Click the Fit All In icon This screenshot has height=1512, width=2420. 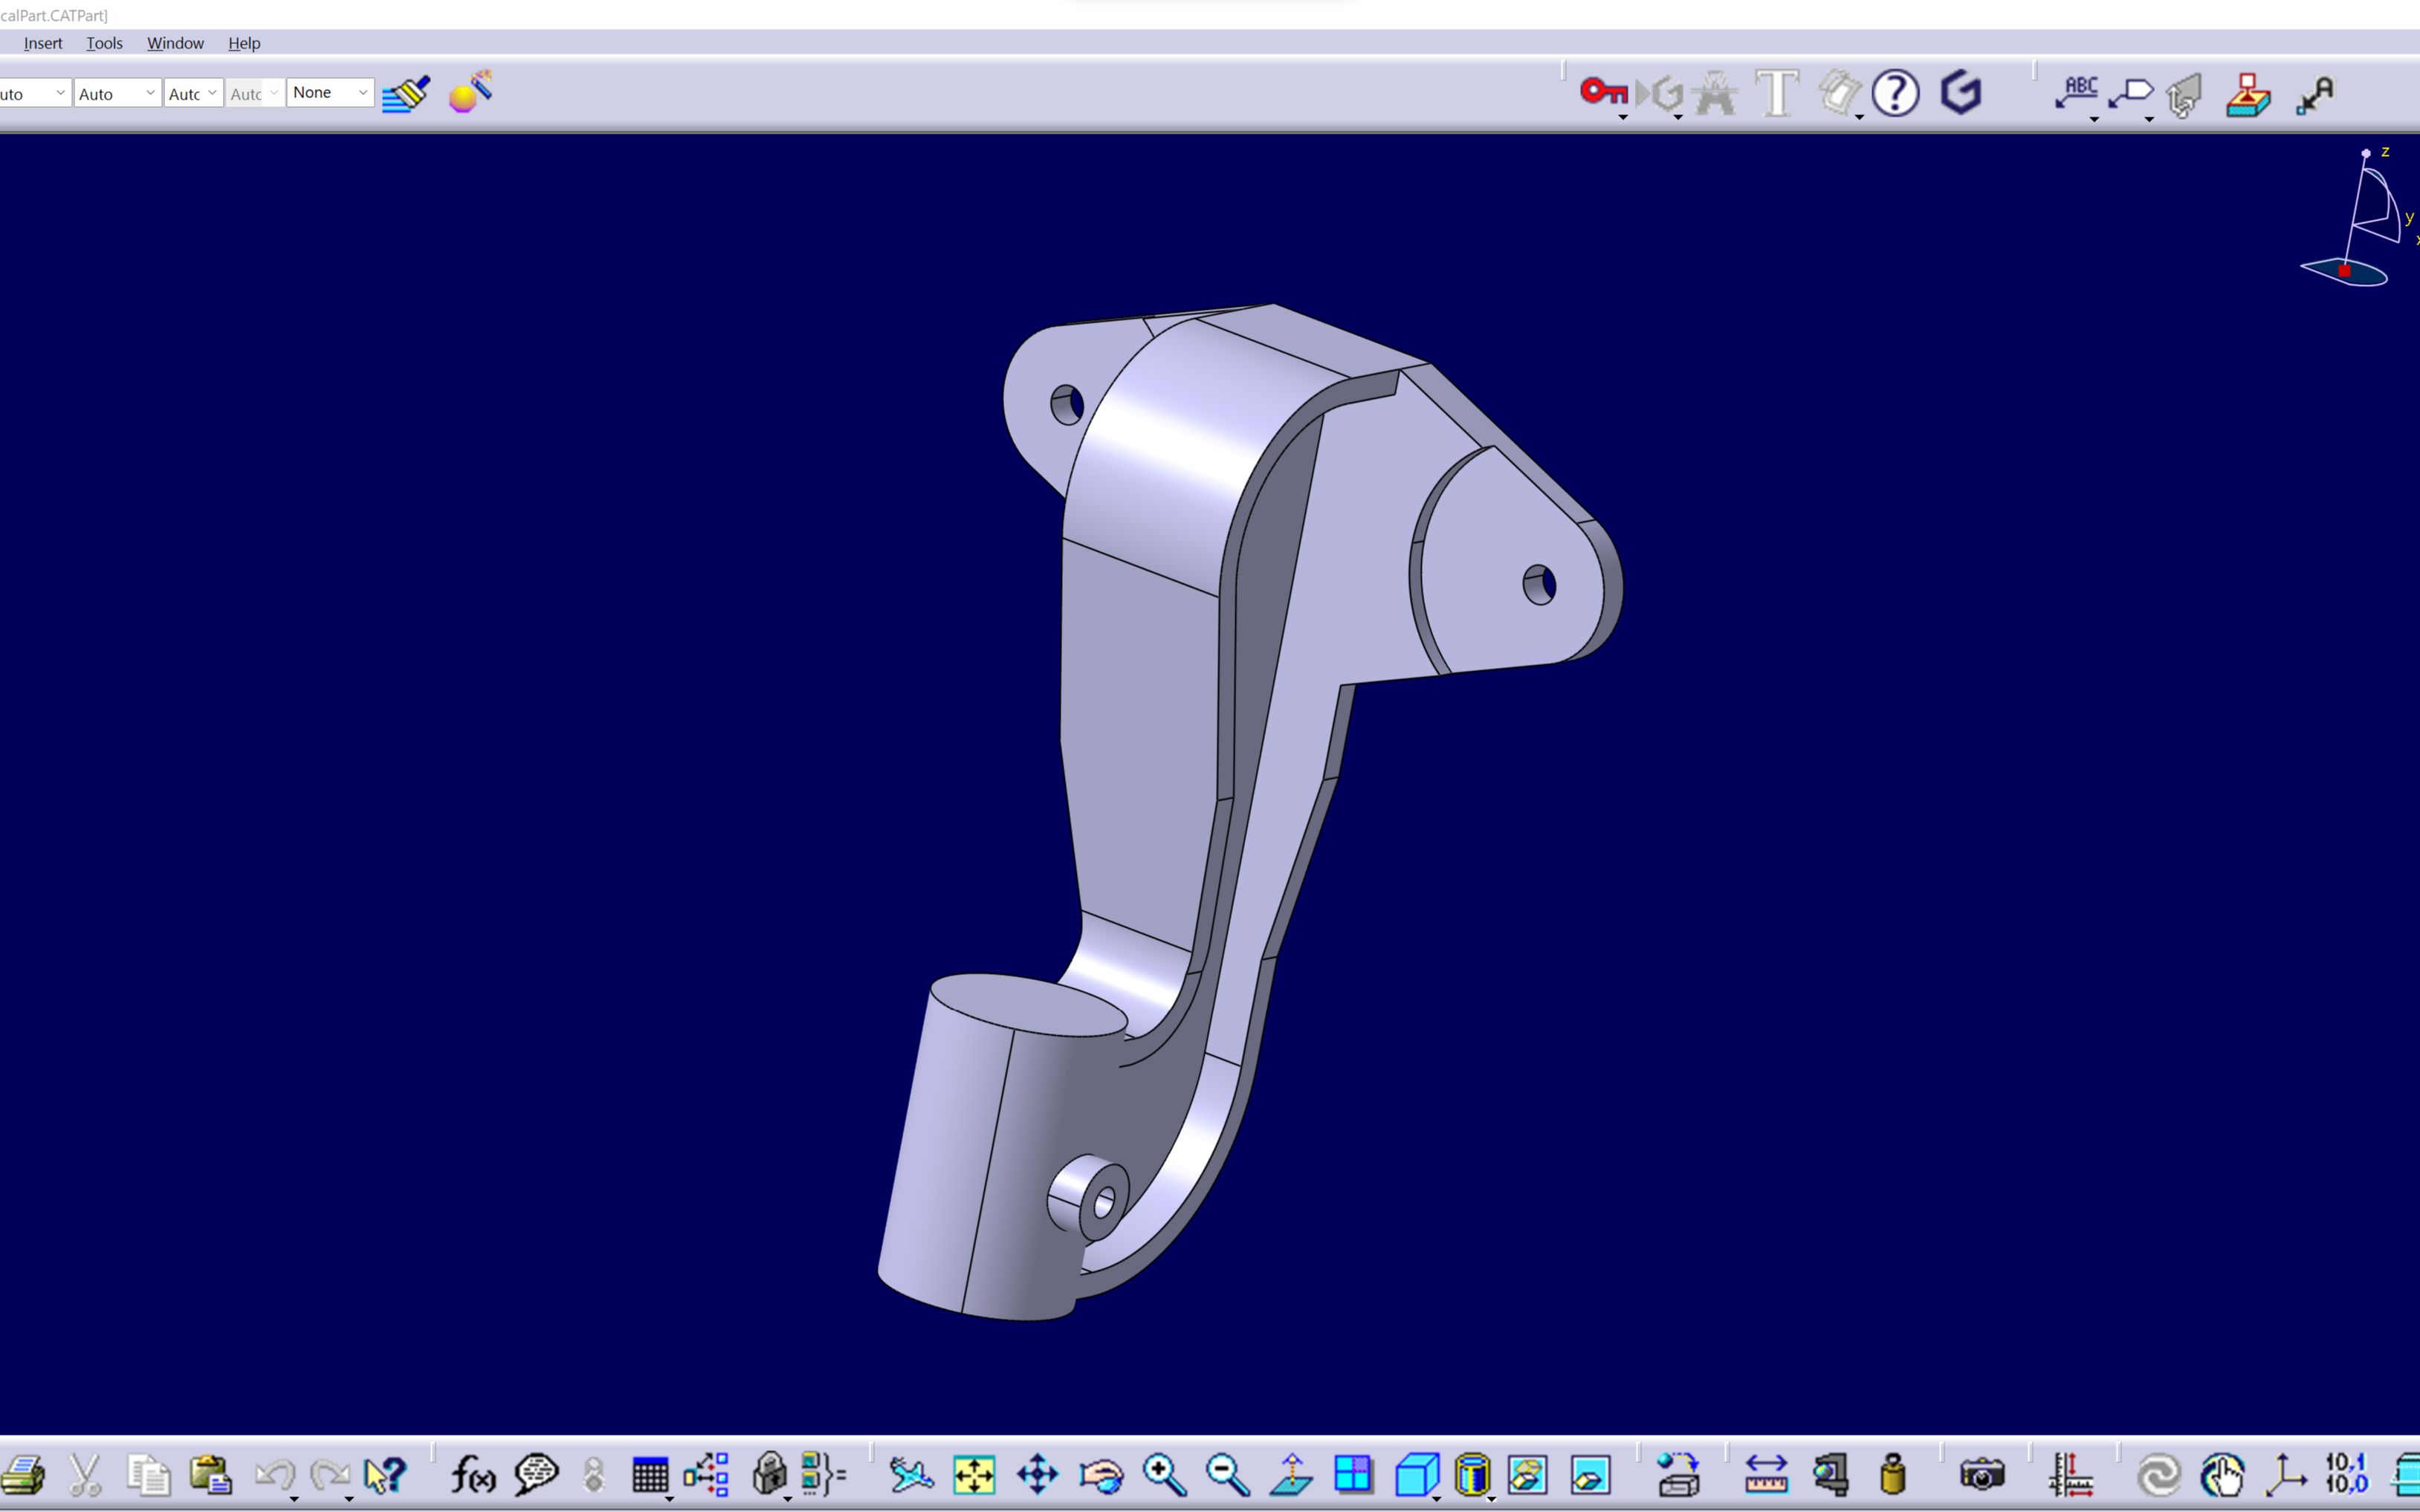click(974, 1475)
